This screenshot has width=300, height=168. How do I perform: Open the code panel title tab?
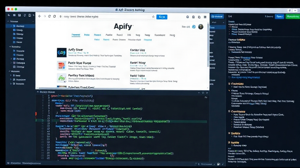coord(46,92)
